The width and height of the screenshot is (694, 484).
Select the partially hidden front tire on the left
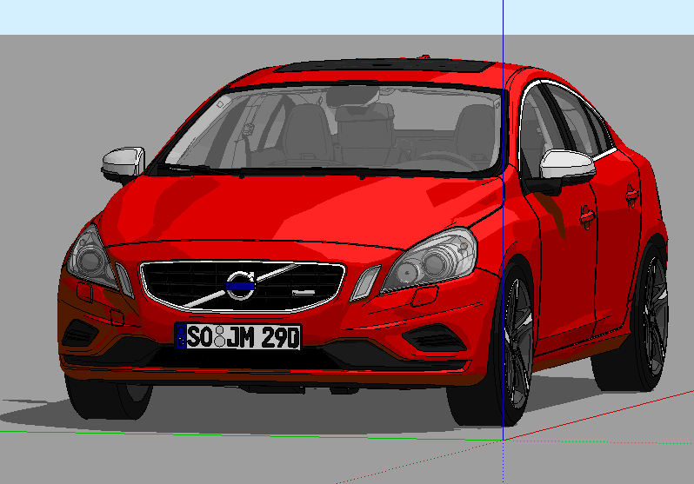click(109, 398)
